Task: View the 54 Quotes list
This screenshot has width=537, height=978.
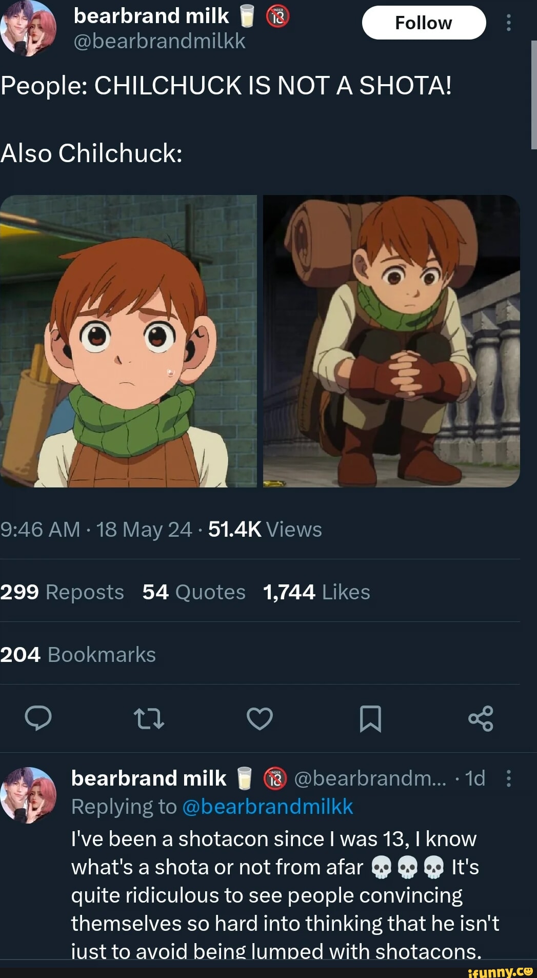Action: [194, 592]
